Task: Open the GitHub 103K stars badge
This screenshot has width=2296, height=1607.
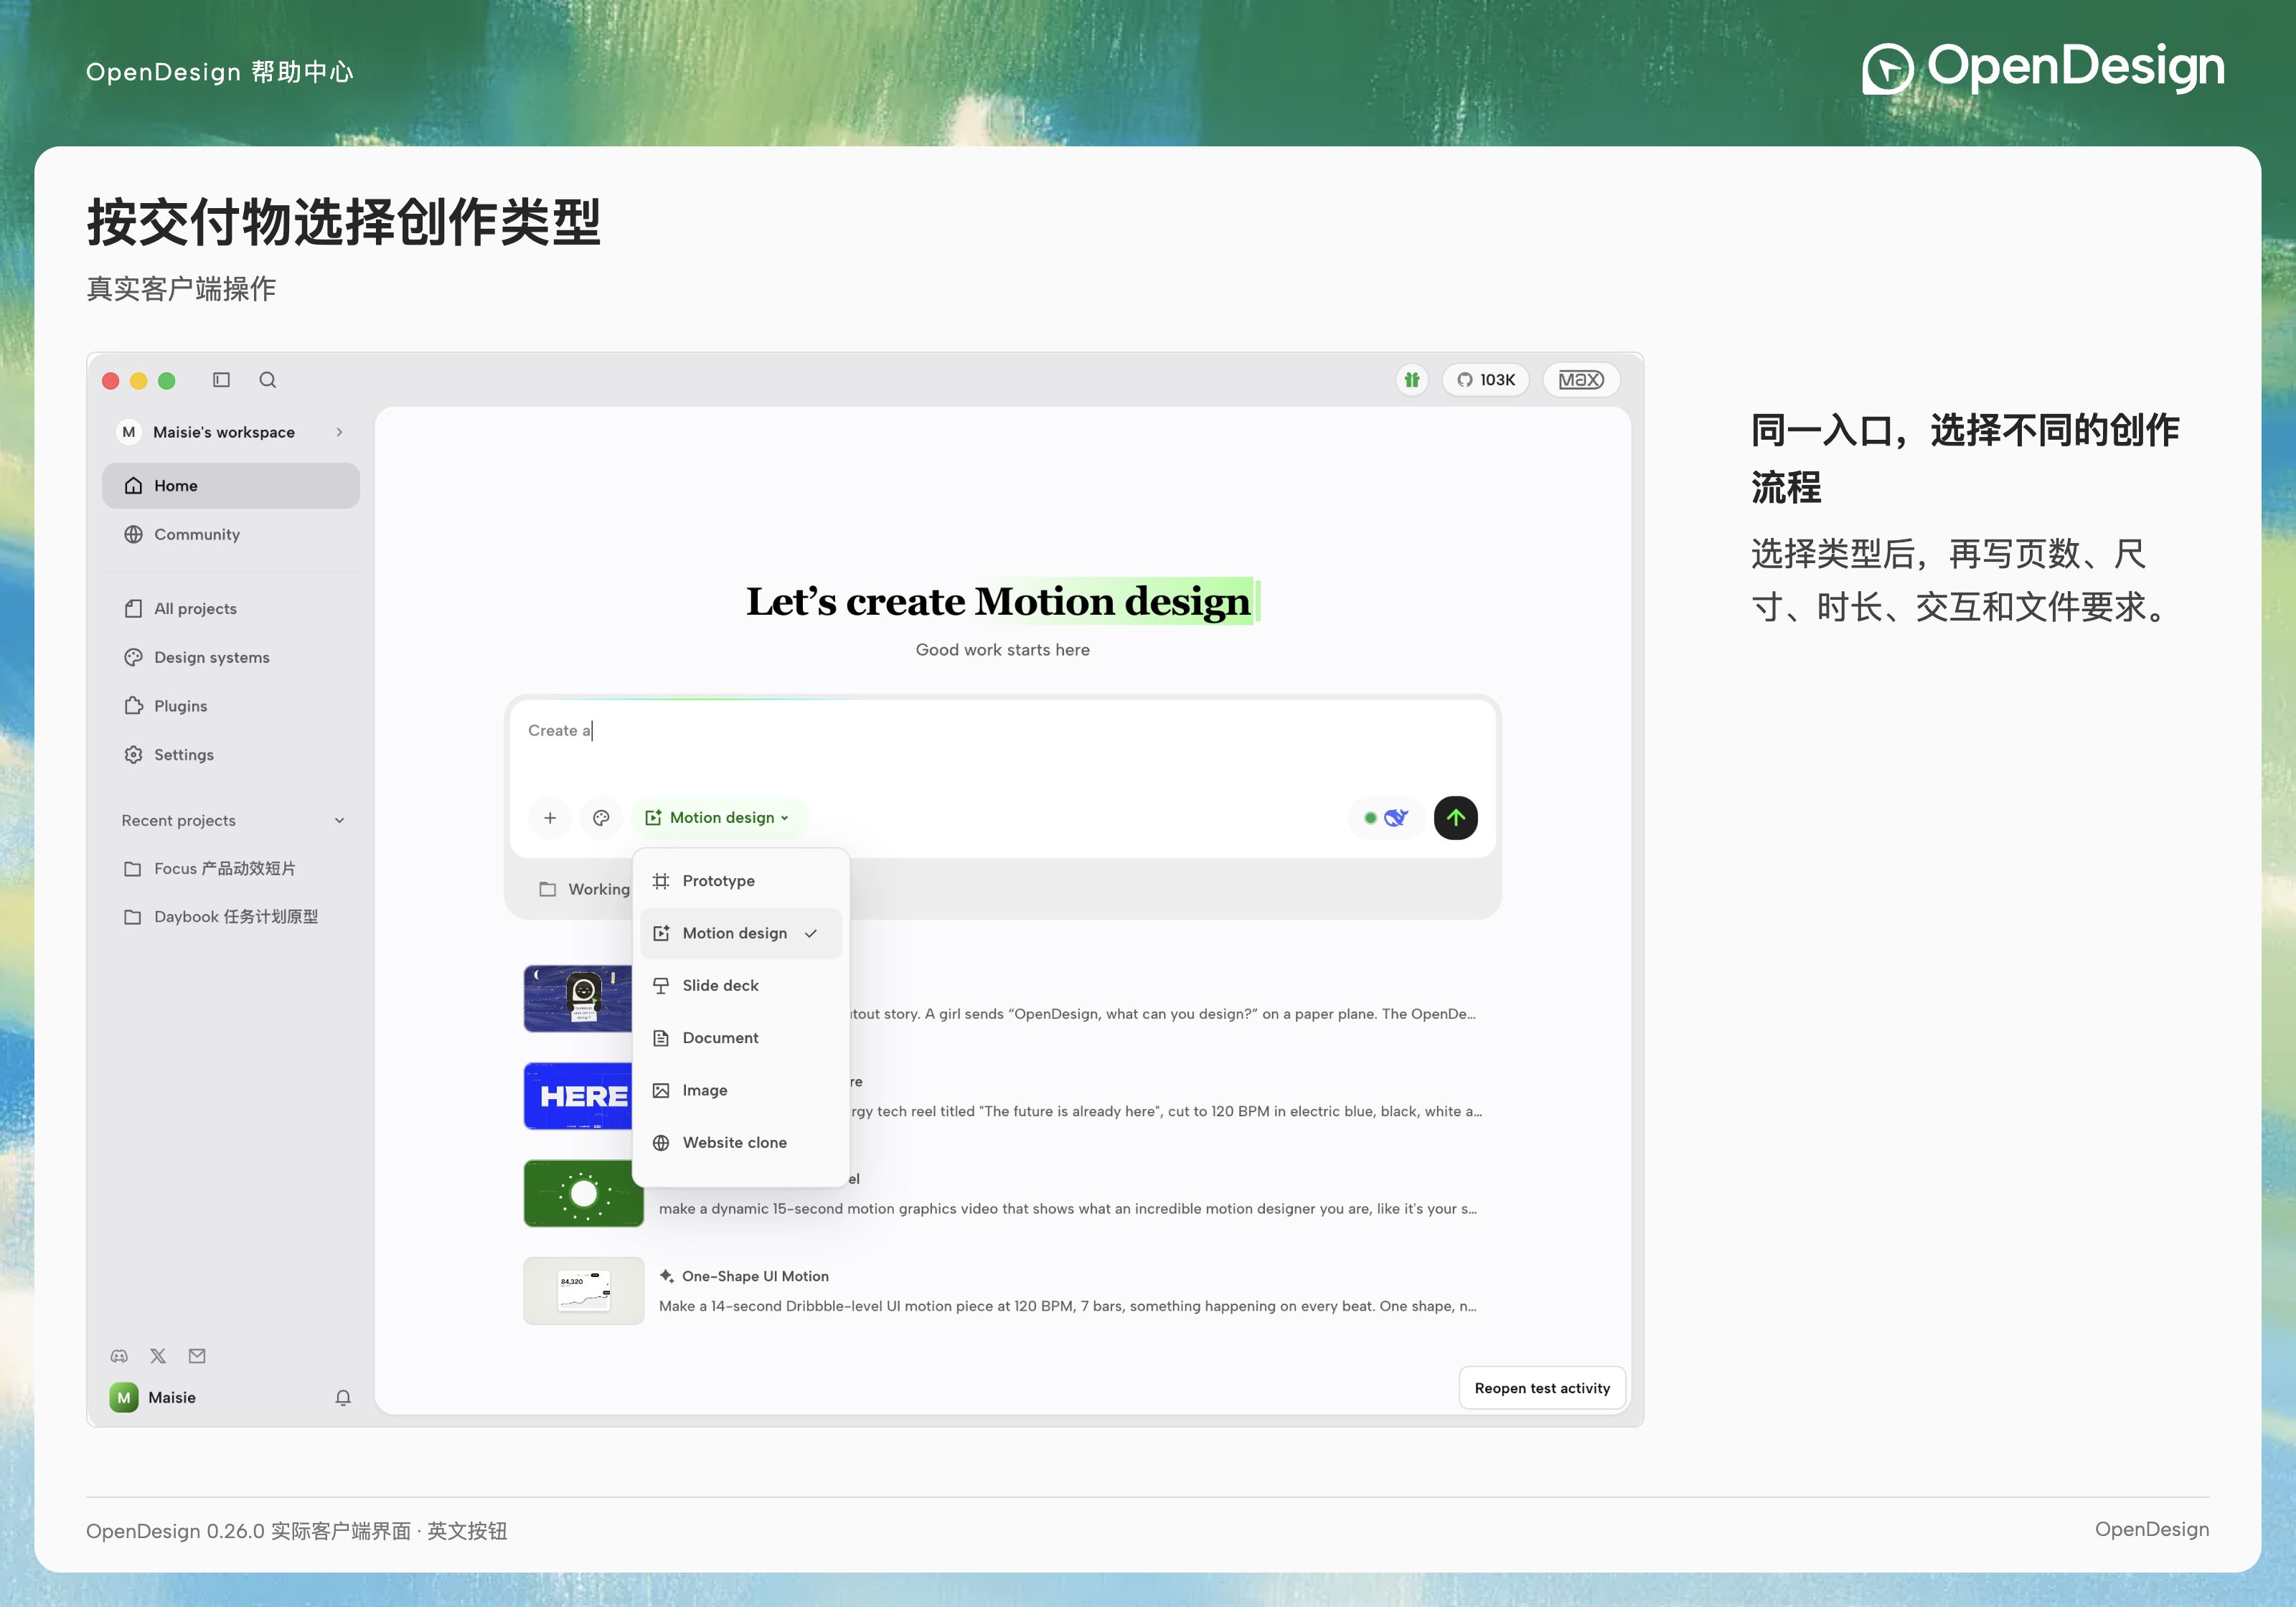Action: click(x=1486, y=380)
